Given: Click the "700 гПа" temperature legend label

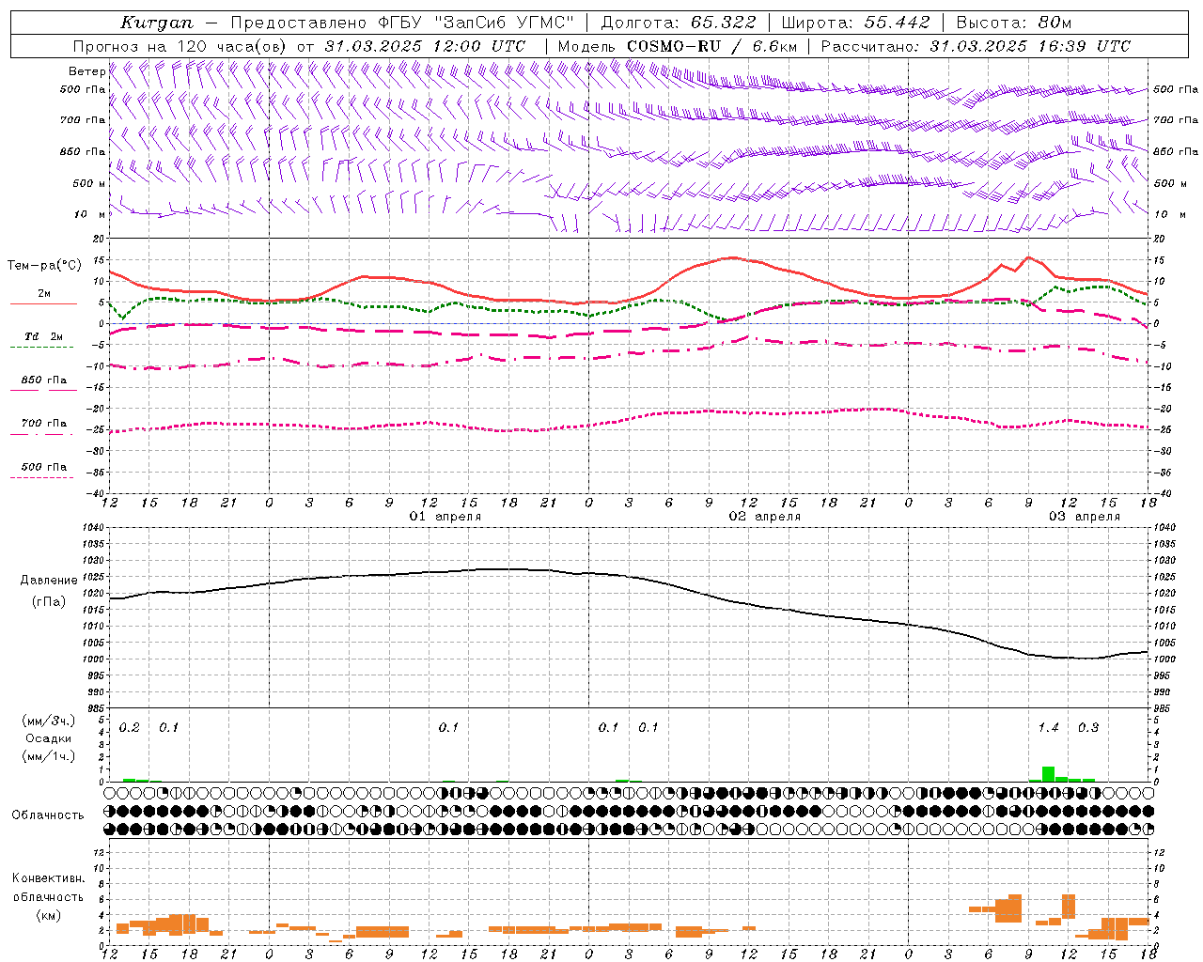Looking at the screenshot, I should click(x=44, y=424).
